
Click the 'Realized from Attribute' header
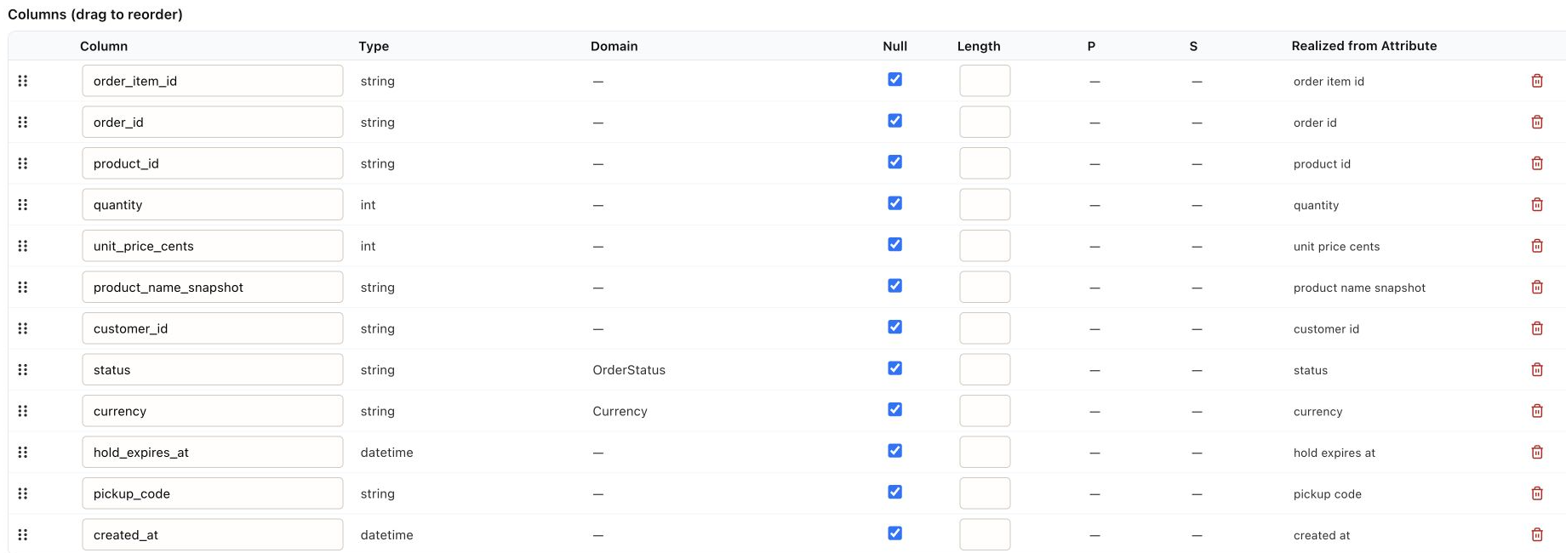(1363, 46)
